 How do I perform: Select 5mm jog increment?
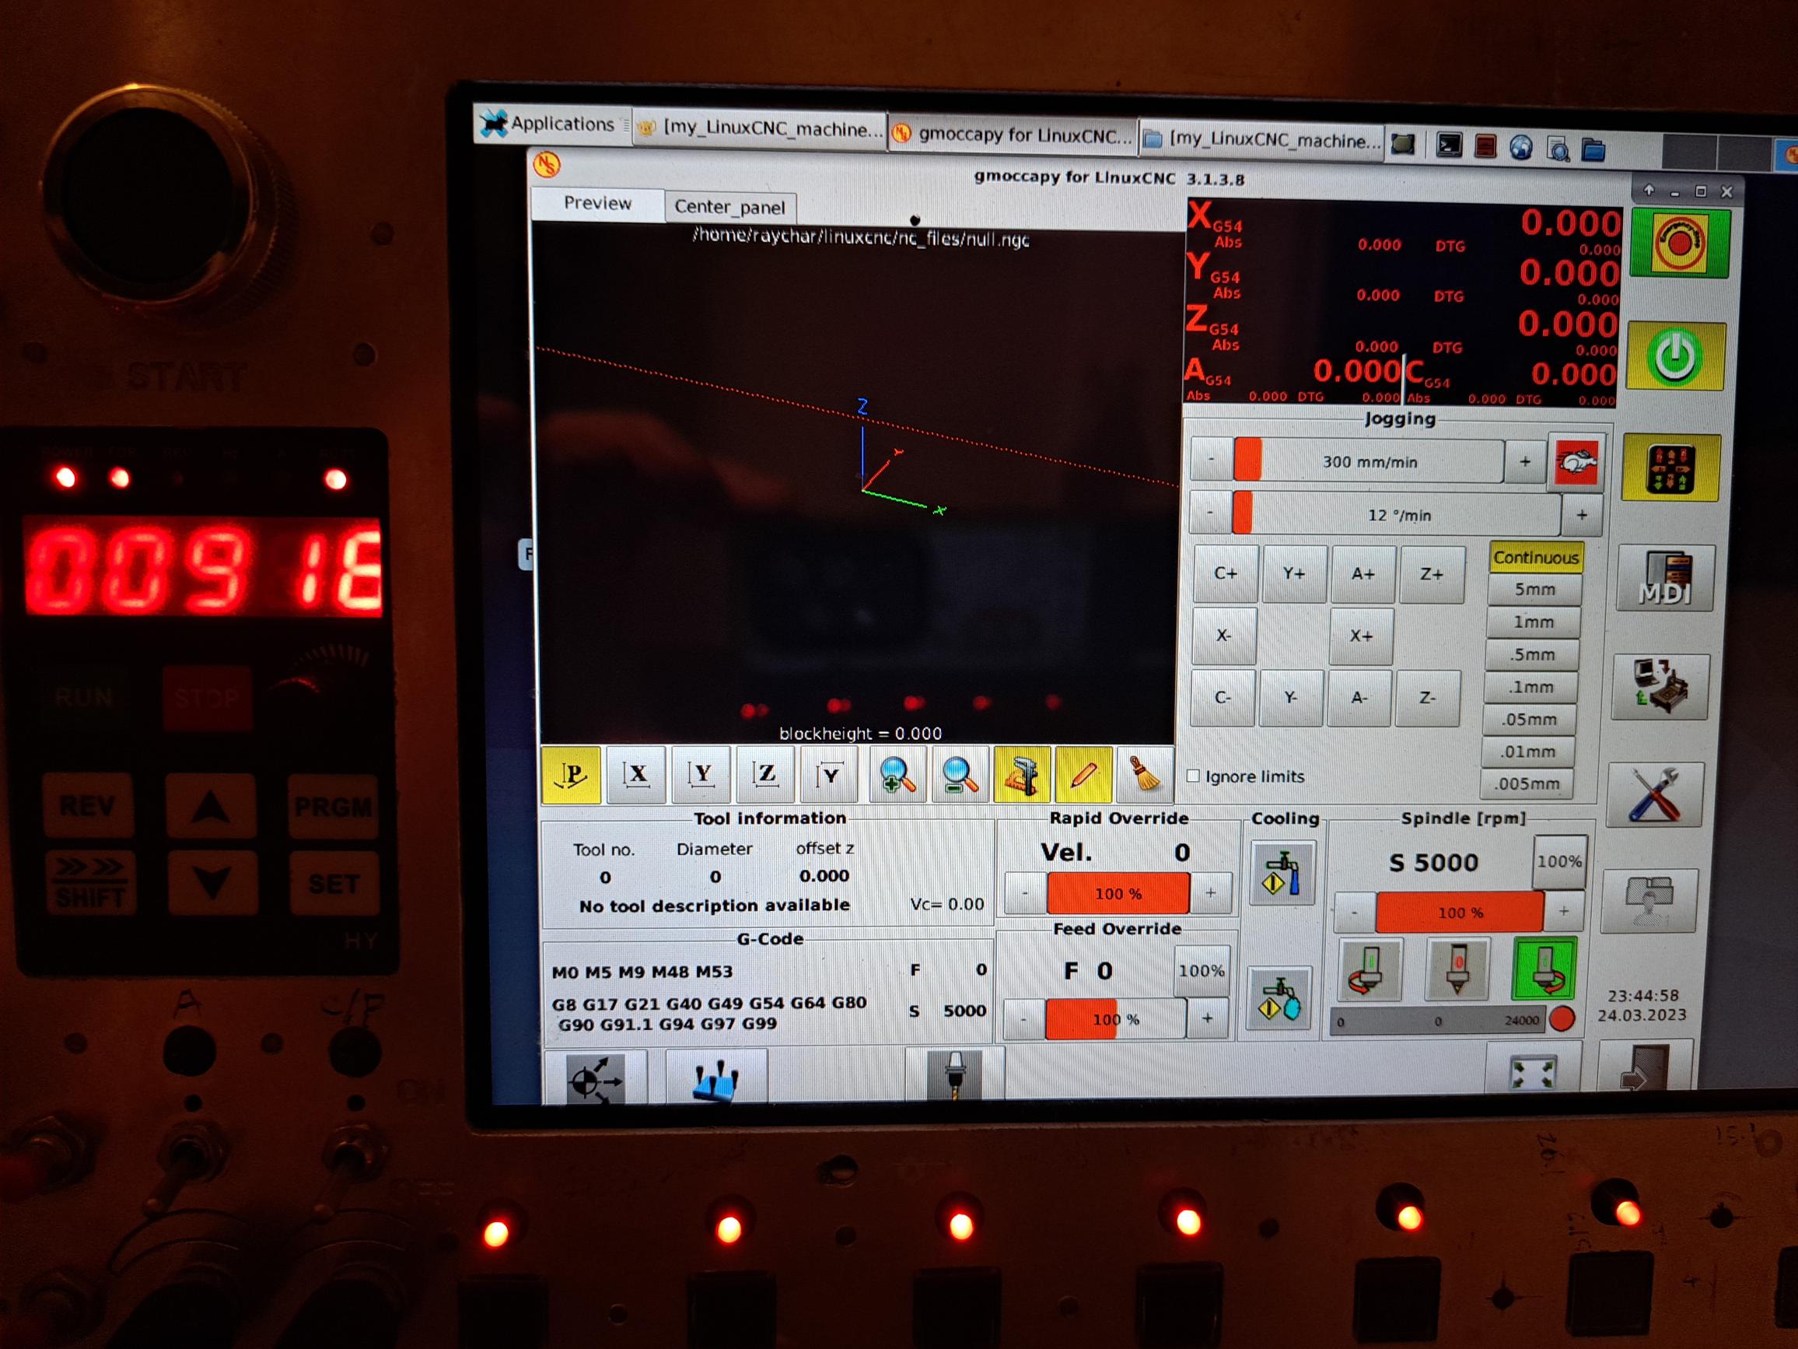coord(1534,590)
